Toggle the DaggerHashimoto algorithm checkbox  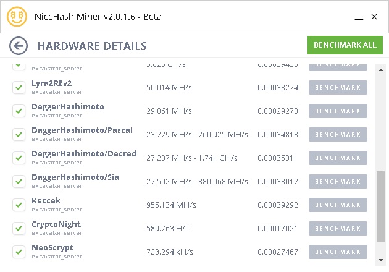point(19,111)
